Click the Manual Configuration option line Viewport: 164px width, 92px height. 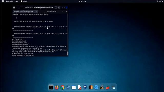[x=31, y=14]
